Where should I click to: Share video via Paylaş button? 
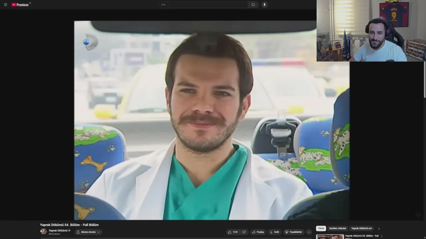(x=258, y=232)
